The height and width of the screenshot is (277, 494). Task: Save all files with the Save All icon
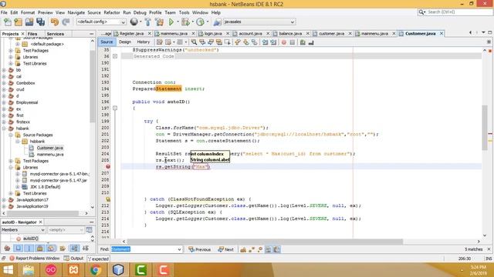(41, 22)
